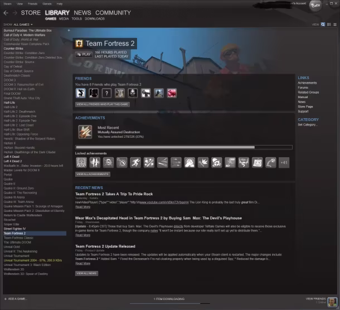Click locked achievement with spy in hat
This screenshot has height=310, width=340.
[x=217, y=163]
